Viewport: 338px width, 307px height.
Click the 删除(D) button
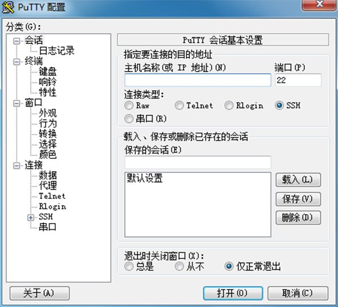[x=298, y=218]
